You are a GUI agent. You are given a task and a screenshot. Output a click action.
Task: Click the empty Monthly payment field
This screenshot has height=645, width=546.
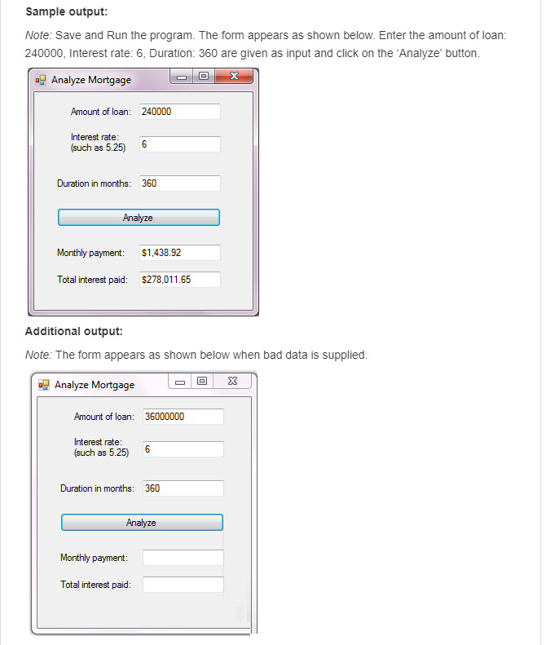tap(183, 558)
